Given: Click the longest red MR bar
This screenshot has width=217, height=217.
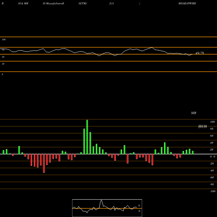Looking at the screenshot, I should [x=44, y=163].
